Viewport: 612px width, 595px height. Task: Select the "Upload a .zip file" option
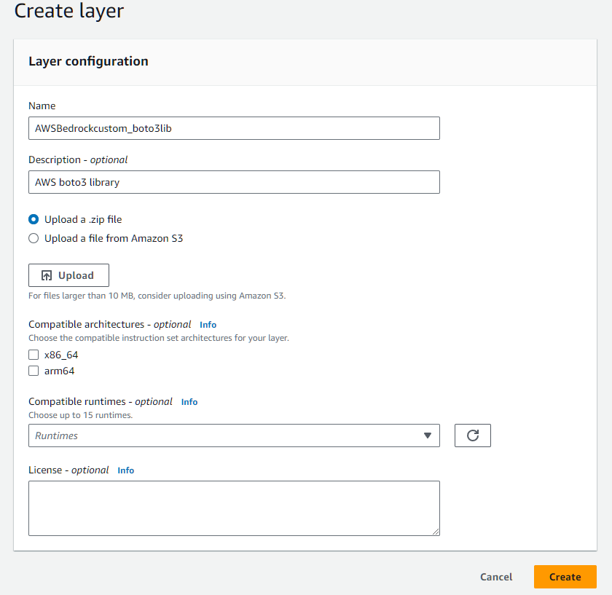coord(33,218)
